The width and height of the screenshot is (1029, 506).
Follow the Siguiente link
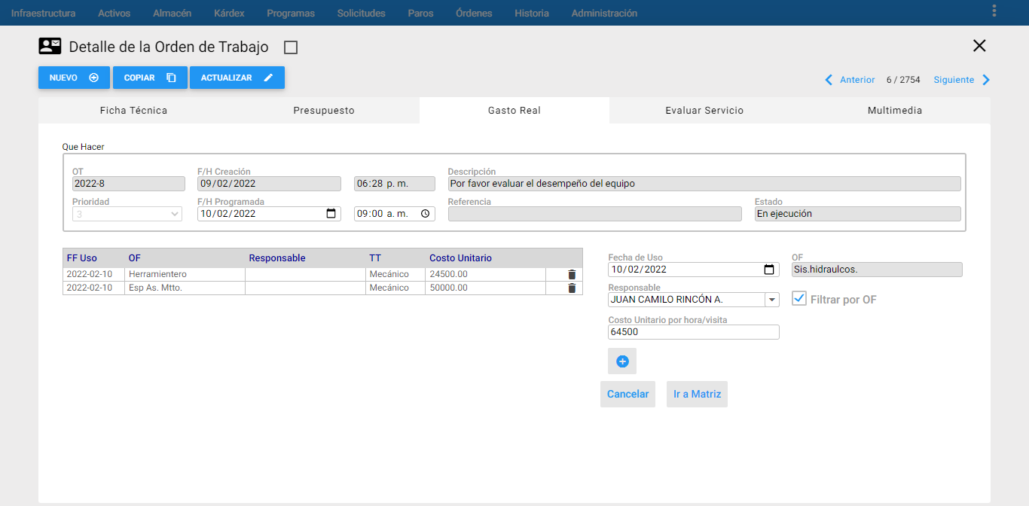click(954, 80)
